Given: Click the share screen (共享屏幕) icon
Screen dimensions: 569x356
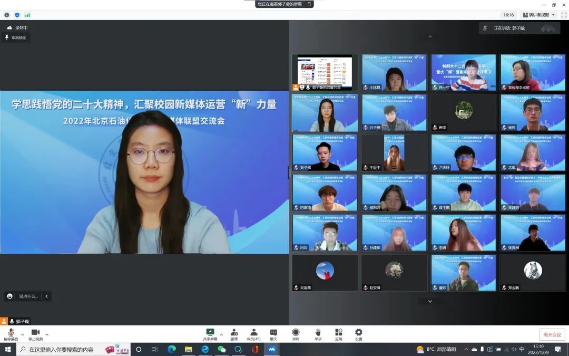Looking at the screenshot, I should [210, 332].
